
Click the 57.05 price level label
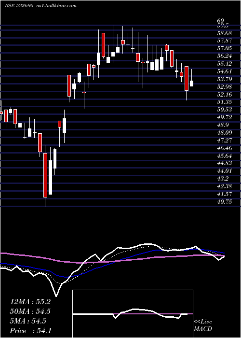pyautogui.click(x=225, y=48)
